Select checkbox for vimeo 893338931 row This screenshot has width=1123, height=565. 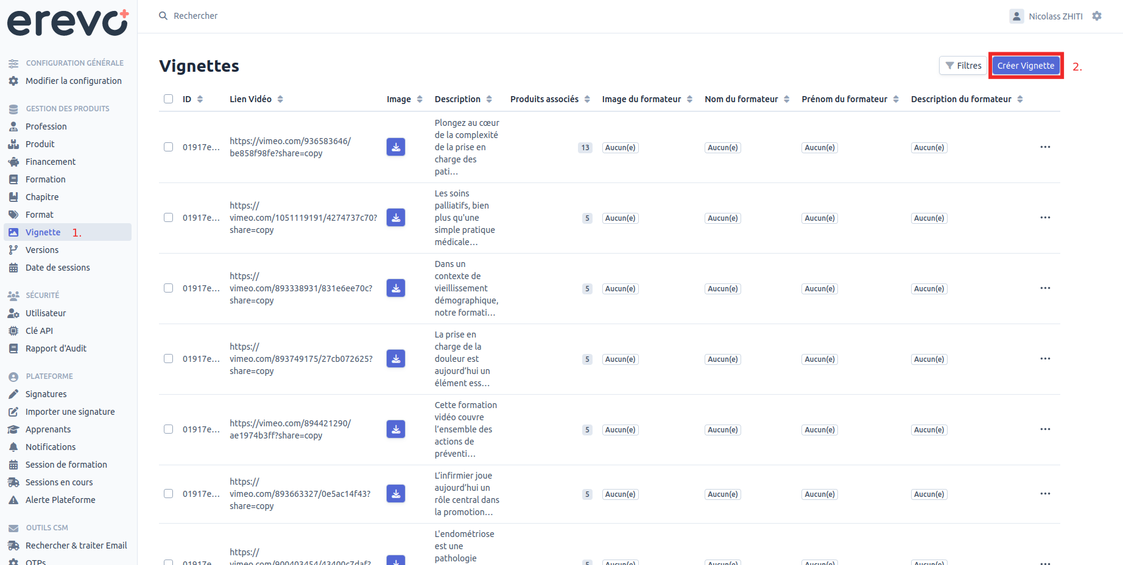[169, 288]
